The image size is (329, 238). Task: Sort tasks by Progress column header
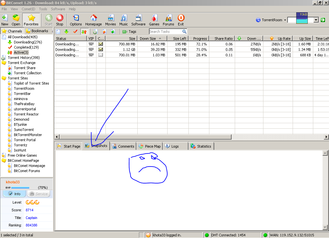[x=199, y=38]
